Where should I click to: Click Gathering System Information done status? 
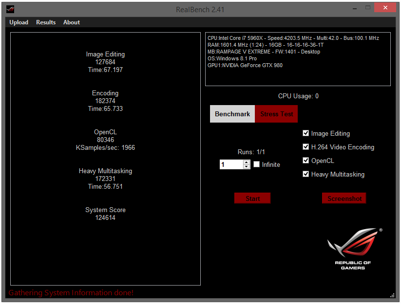pyautogui.click(x=71, y=293)
